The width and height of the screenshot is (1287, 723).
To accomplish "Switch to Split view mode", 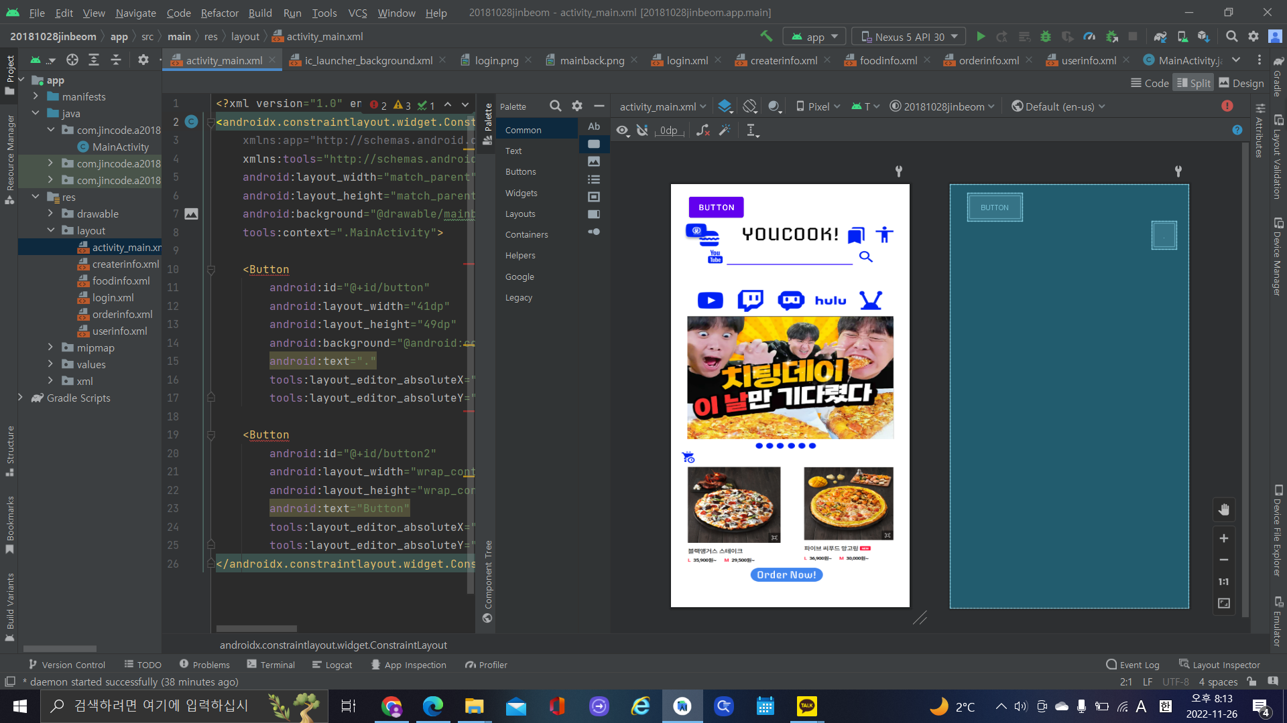I will tap(1193, 83).
